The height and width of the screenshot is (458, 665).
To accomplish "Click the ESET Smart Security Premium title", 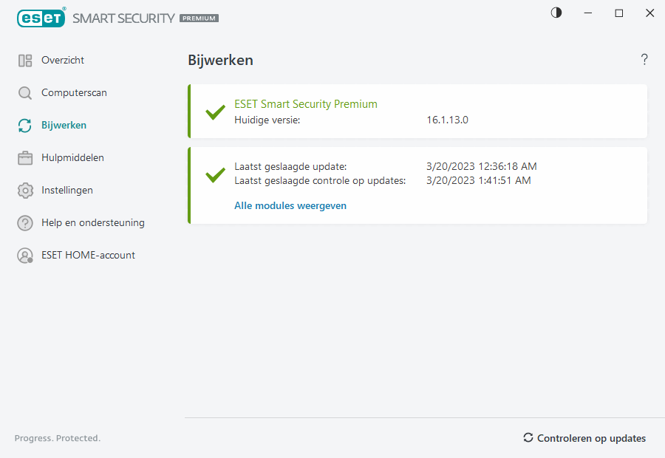I will point(306,104).
